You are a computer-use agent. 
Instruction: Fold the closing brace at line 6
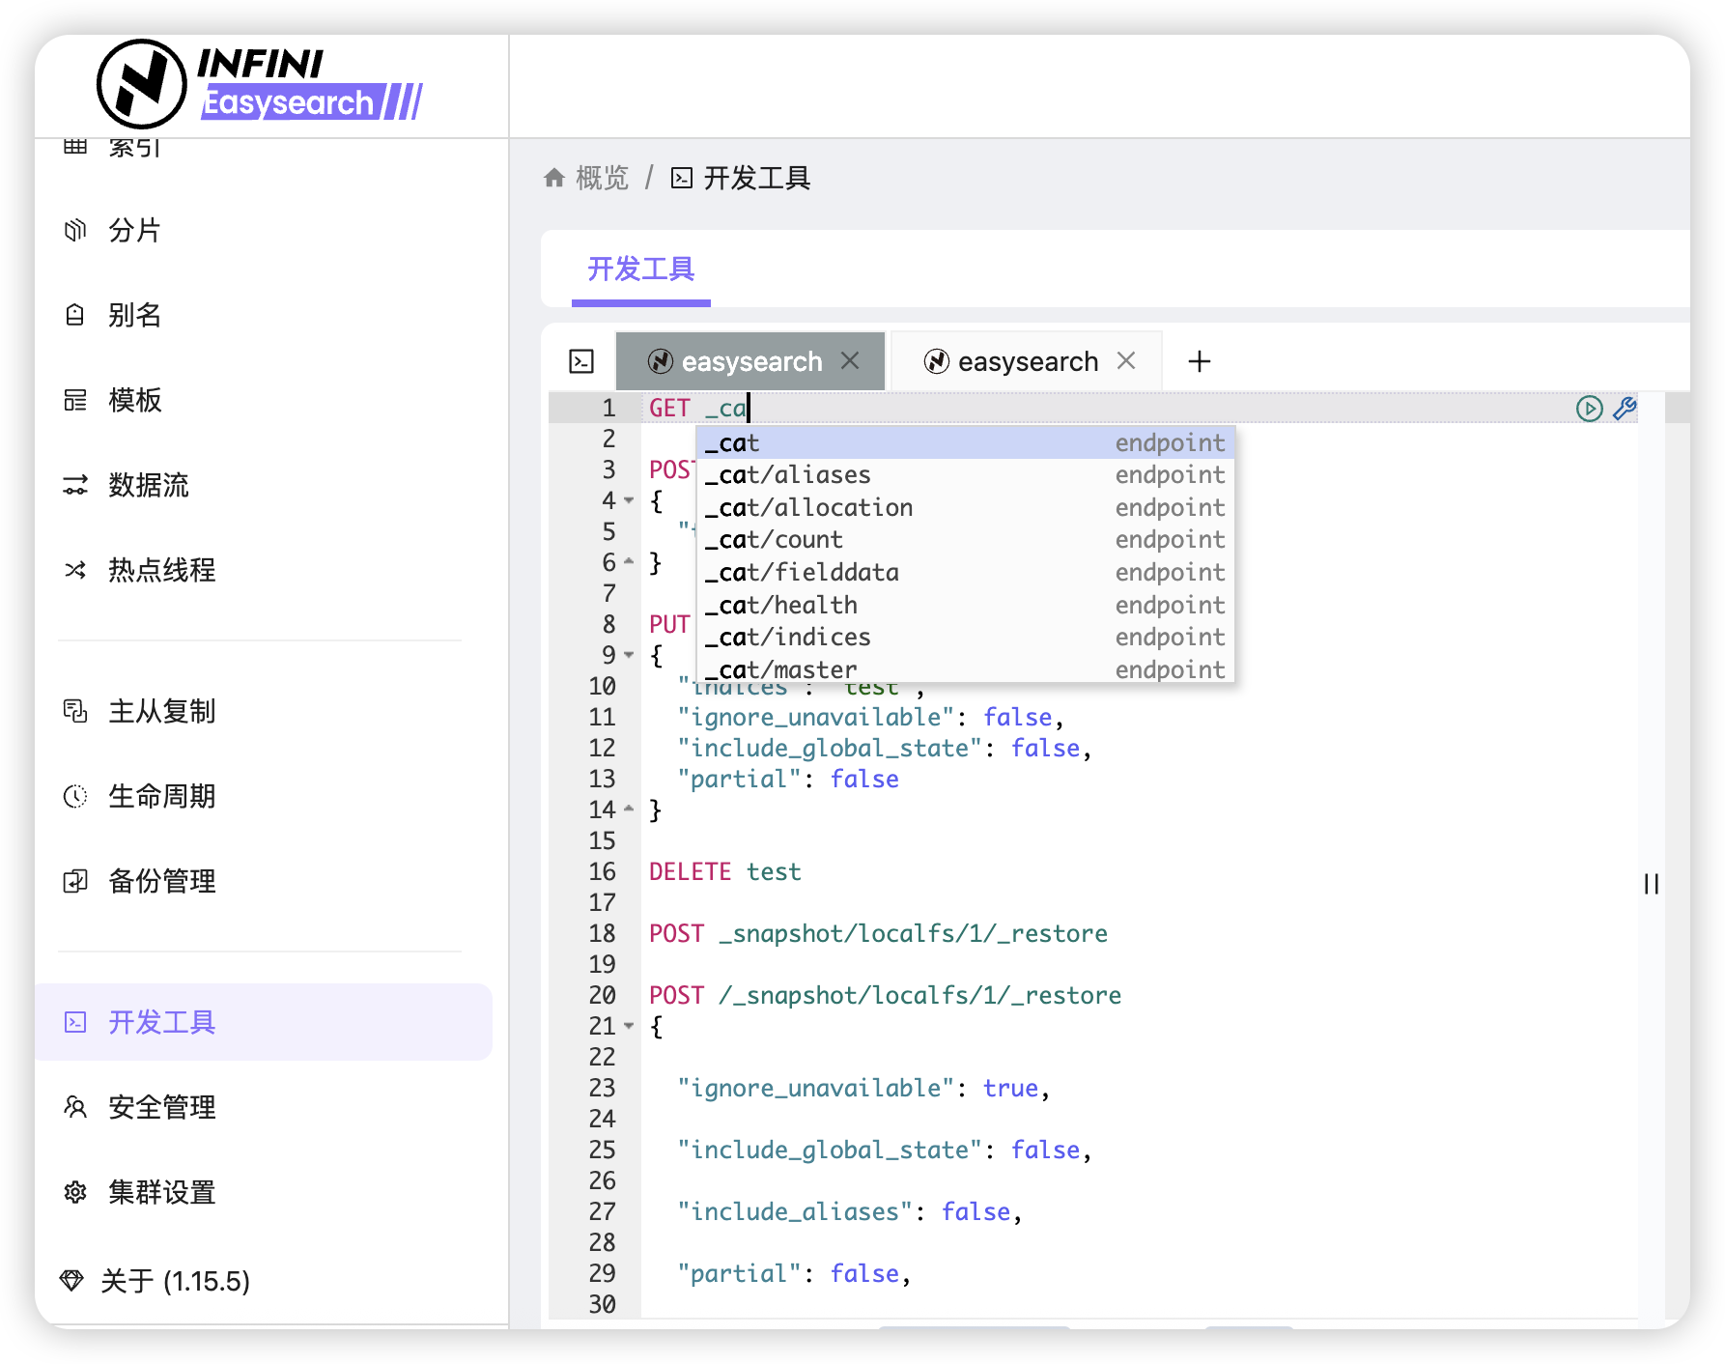[x=629, y=561]
